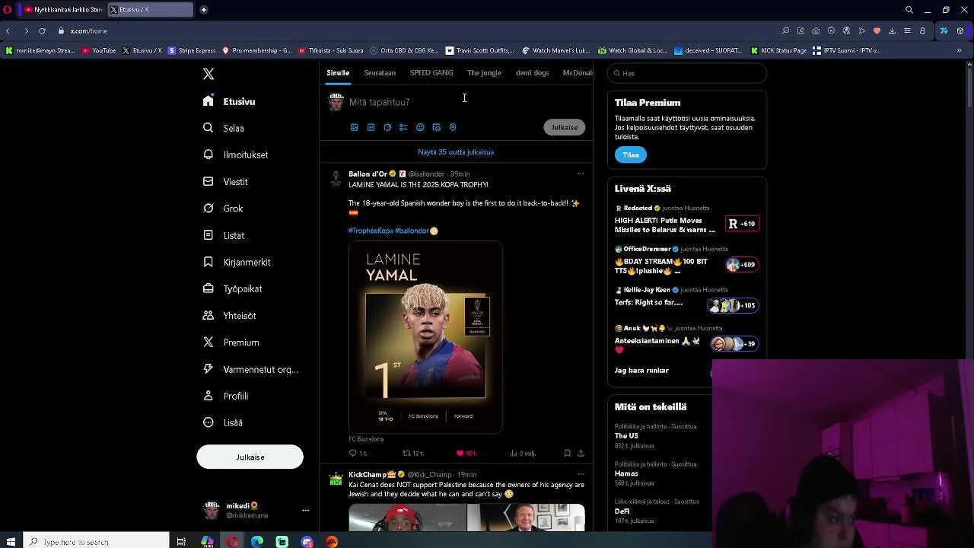Select the Sinulle tab

pyautogui.click(x=338, y=73)
